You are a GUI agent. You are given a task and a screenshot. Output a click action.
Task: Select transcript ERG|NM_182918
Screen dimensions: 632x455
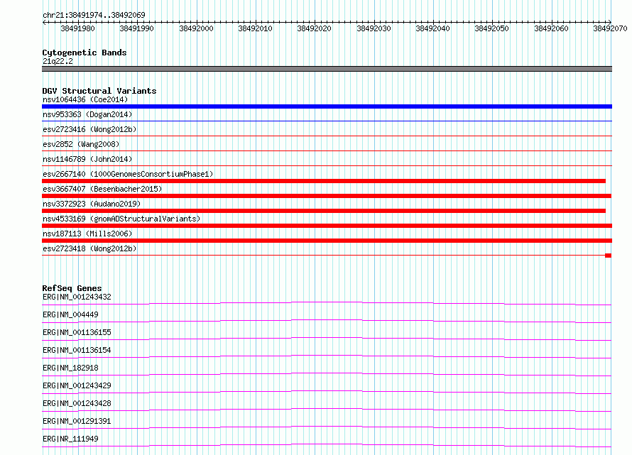tap(70, 368)
